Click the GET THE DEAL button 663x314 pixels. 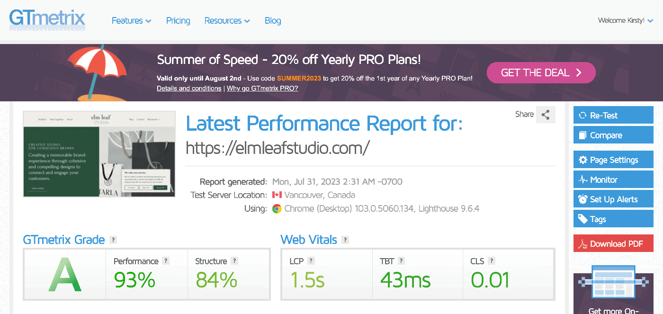click(541, 72)
